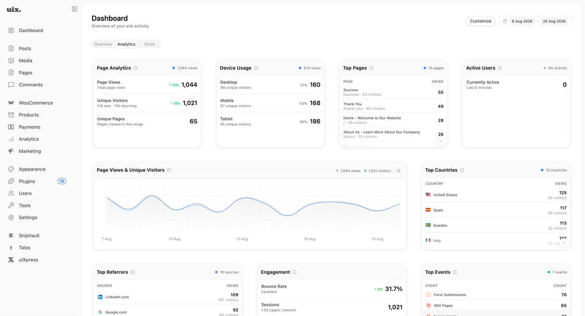Screen dimensions: 585x316
Task: Click the Users people icon
Action: [x=11, y=193]
